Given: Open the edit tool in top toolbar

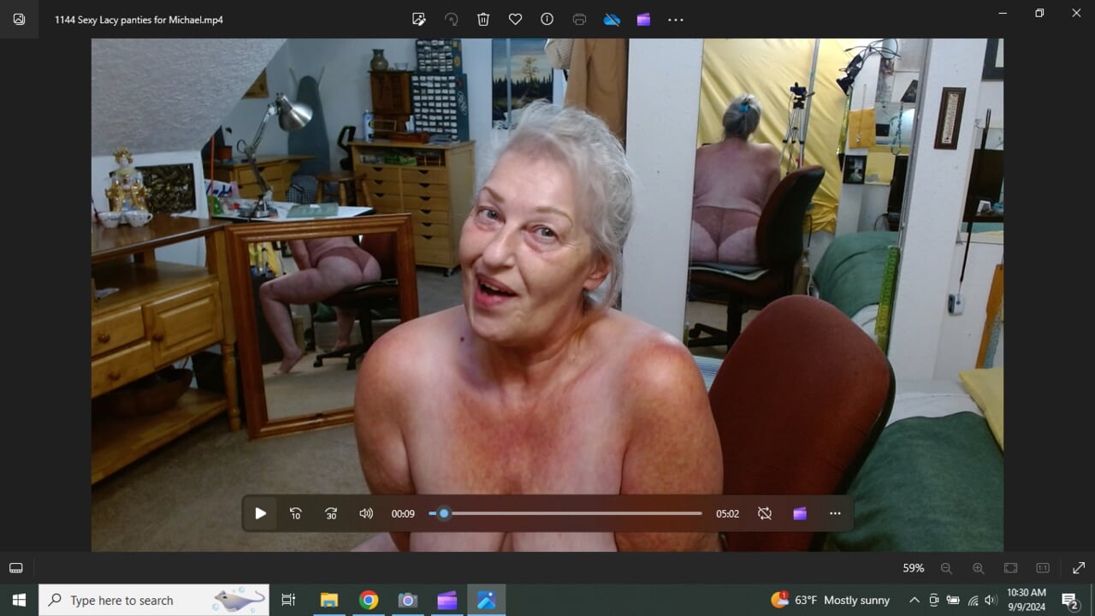Looking at the screenshot, I should 419,19.
